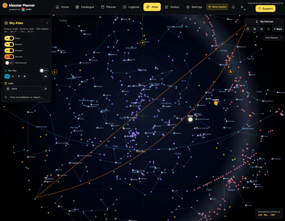The width and height of the screenshot is (285, 221).
Task: Click the Moon on the sky map
Action: 190,120
